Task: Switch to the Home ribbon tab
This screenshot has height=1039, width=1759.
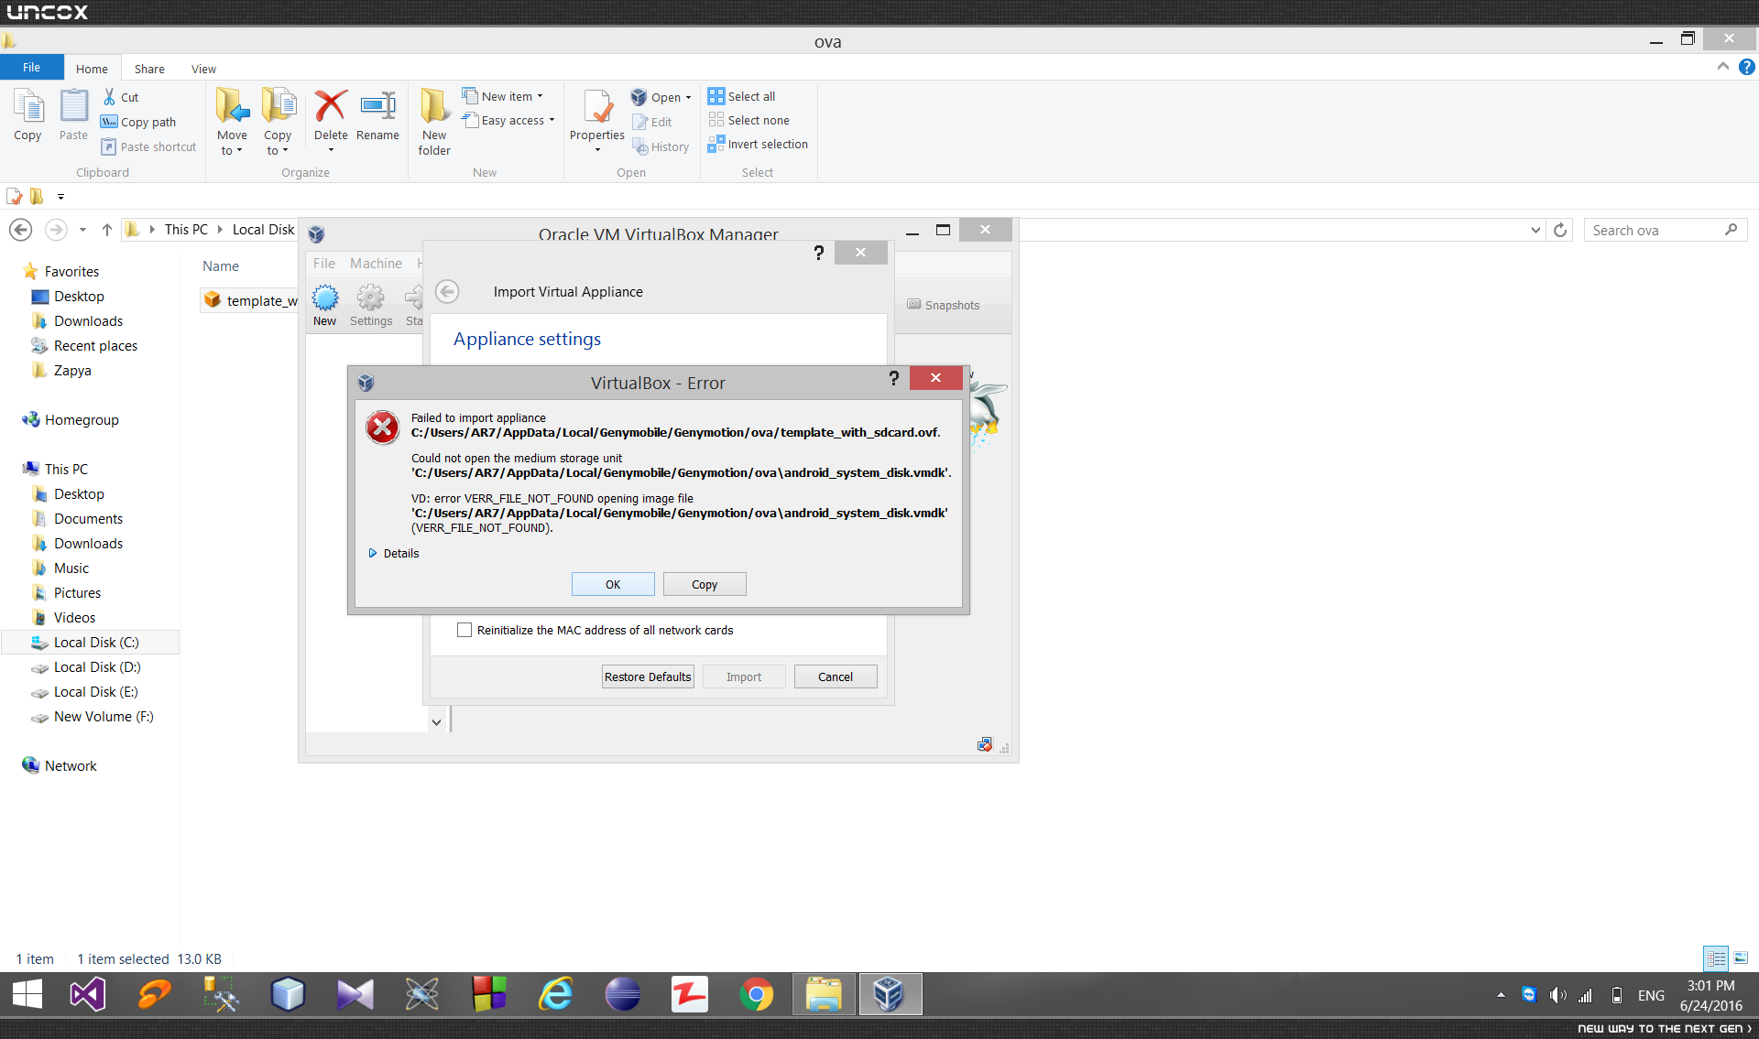Action: click(x=92, y=69)
